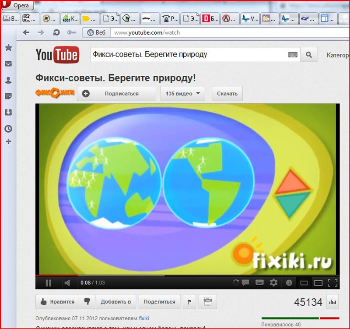Reload the page in Opera
This screenshot has width=350, height=329.
pos(56,32)
